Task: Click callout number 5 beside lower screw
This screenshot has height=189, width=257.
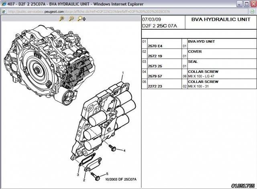Action: [x=107, y=174]
